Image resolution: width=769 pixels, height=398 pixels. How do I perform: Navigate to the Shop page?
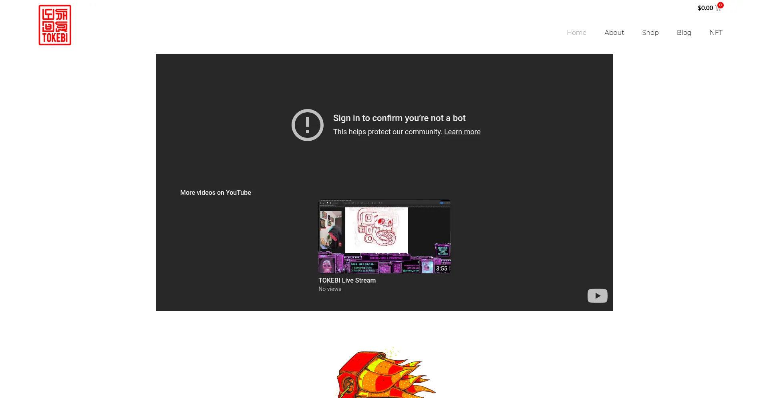click(x=650, y=32)
